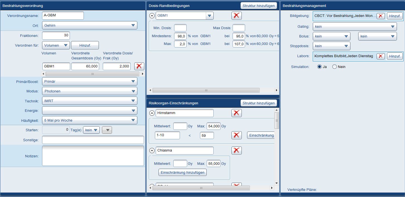Collapse the Hirnstamm constraints section
The image size is (405, 197).
[152, 113]
